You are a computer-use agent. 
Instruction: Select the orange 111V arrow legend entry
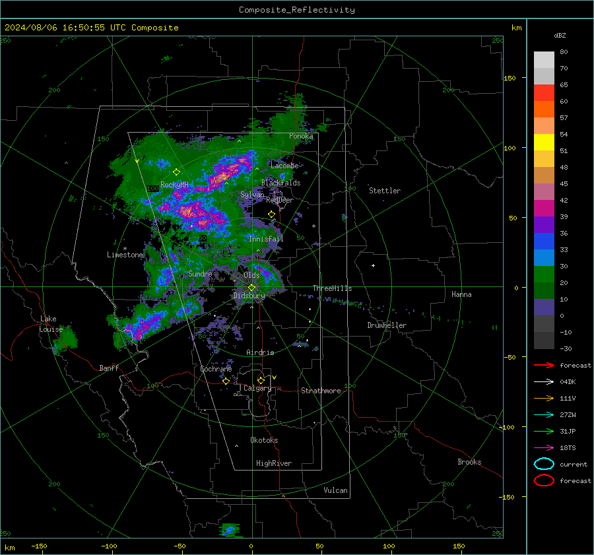point(544,398)
